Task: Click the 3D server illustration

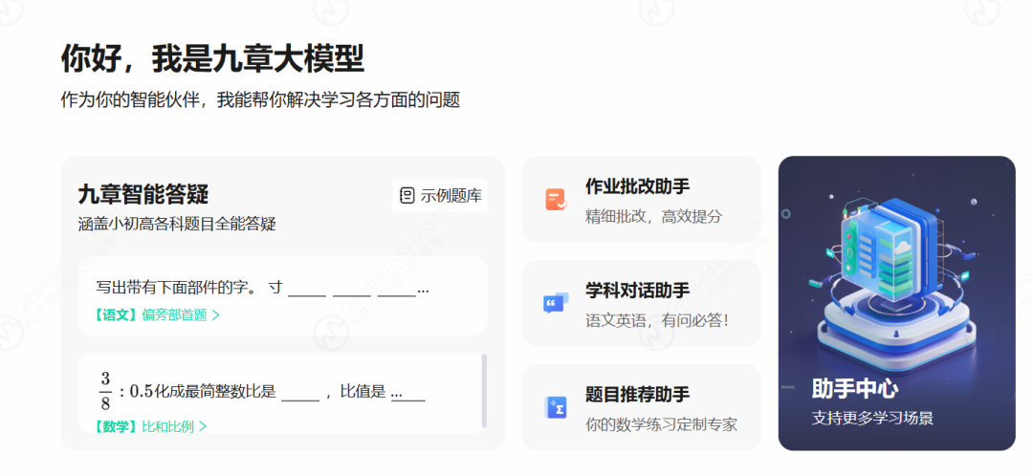Action: coord(894,277)
